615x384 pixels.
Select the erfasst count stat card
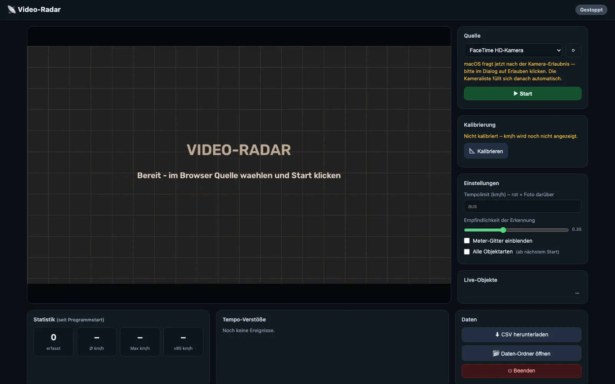pyautogui.click(x=53, y=341)
